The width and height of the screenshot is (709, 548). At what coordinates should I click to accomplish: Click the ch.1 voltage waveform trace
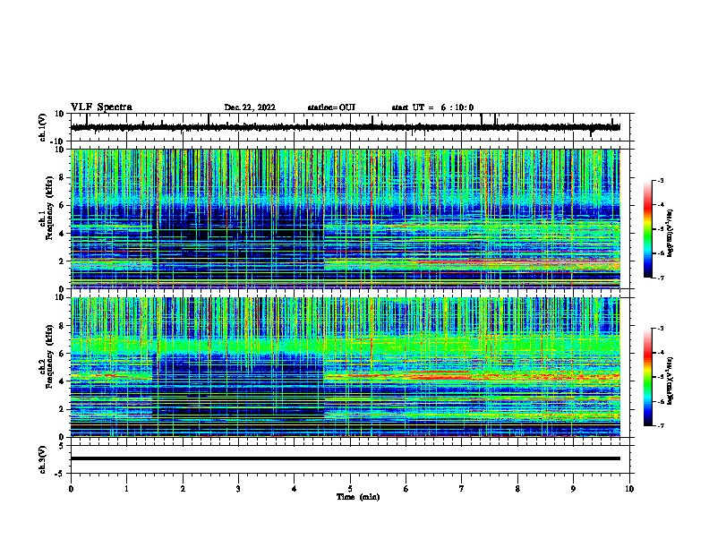tap(345, 127)
